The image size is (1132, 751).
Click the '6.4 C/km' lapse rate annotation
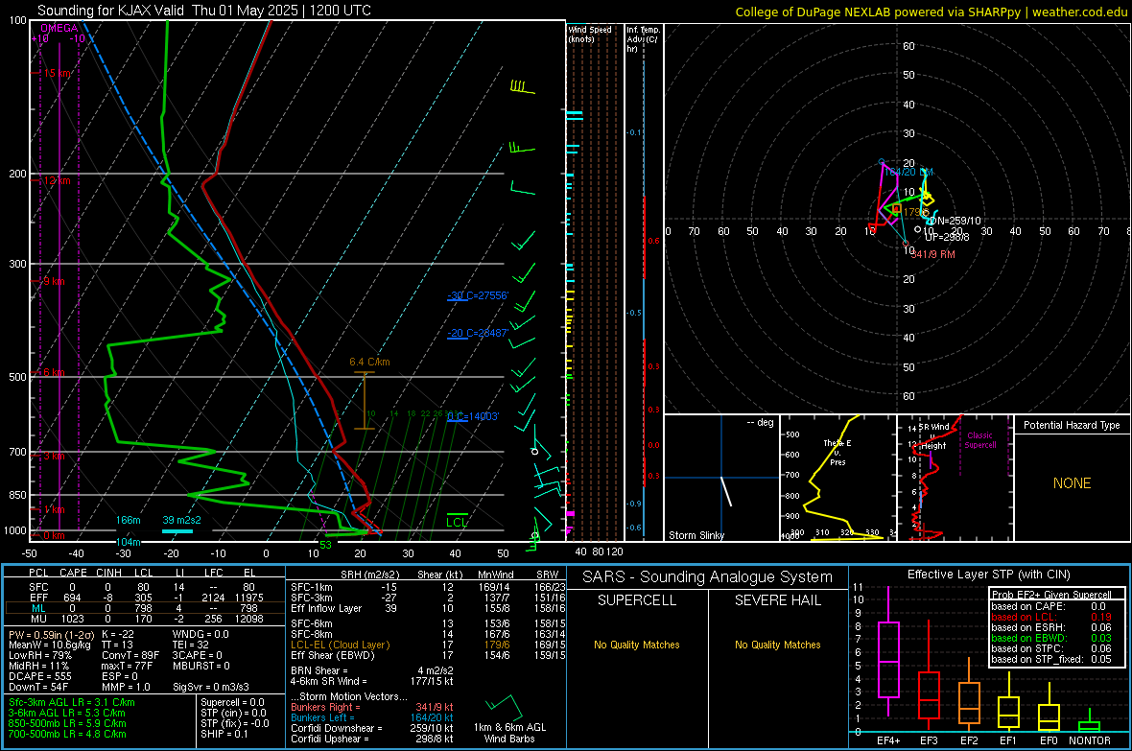coord(369,362)
